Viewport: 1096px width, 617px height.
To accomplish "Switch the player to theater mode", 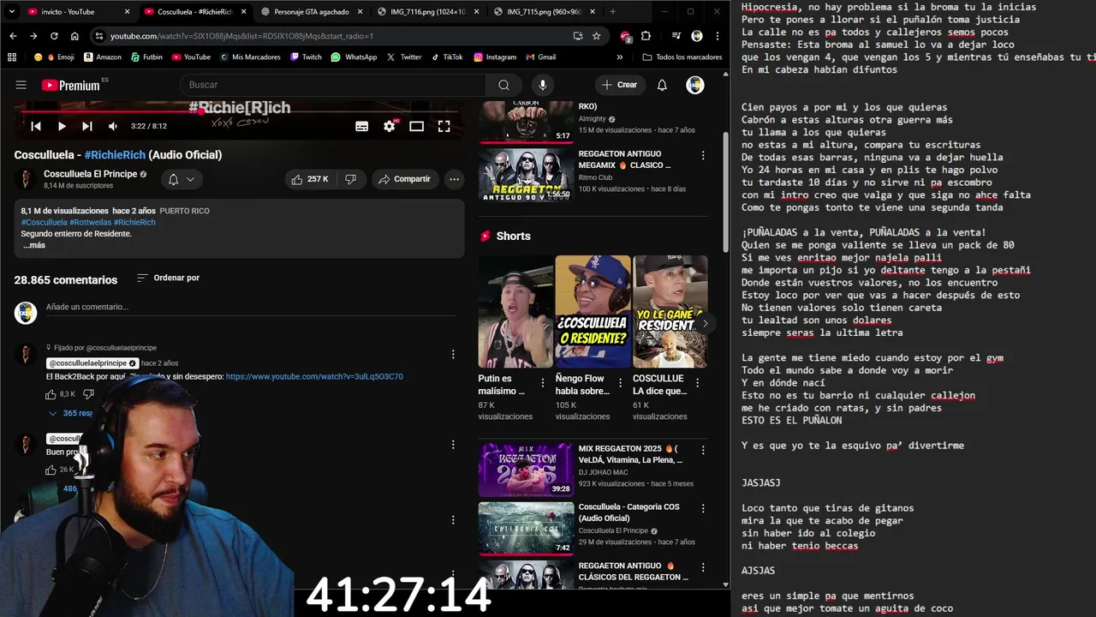I will point(417,126).
